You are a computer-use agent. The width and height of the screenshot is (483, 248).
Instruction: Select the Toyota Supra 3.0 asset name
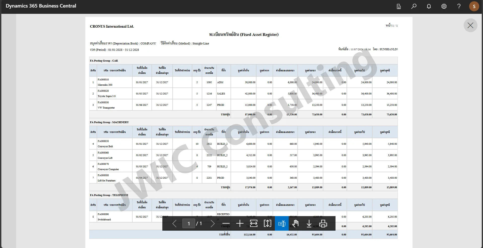[x=107, y=96]
